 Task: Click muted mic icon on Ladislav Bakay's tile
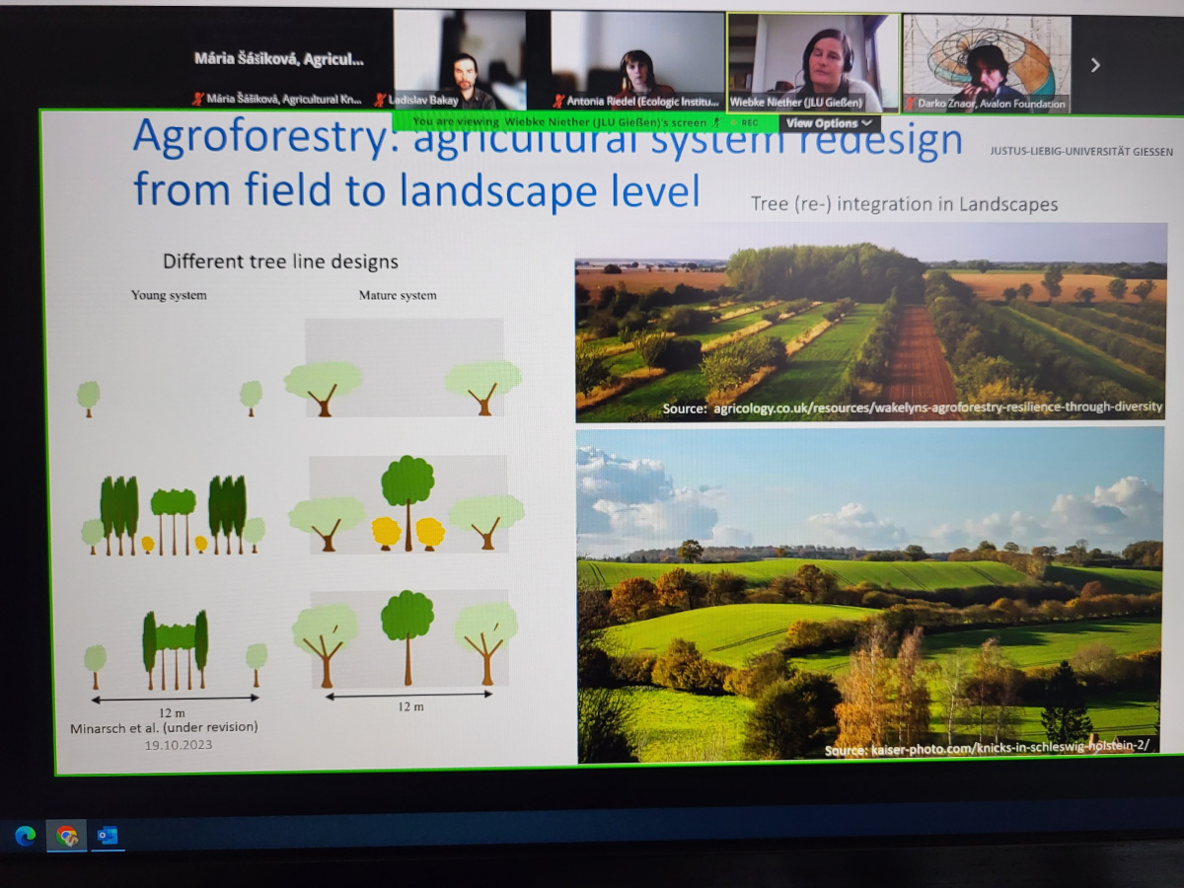click(380, 101)
